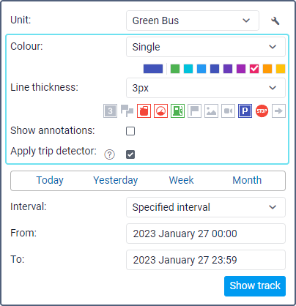The width and height of the screenshot is (296, 306).
Task: Open the Unit dropdown showing Green Bus
Action: coord(193,20)
